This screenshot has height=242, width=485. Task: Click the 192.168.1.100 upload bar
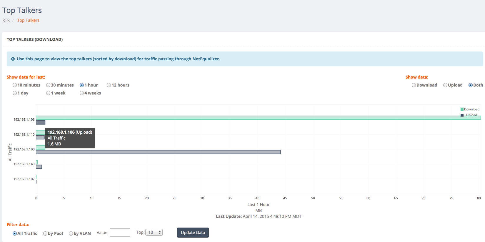(x=158, y=152)
